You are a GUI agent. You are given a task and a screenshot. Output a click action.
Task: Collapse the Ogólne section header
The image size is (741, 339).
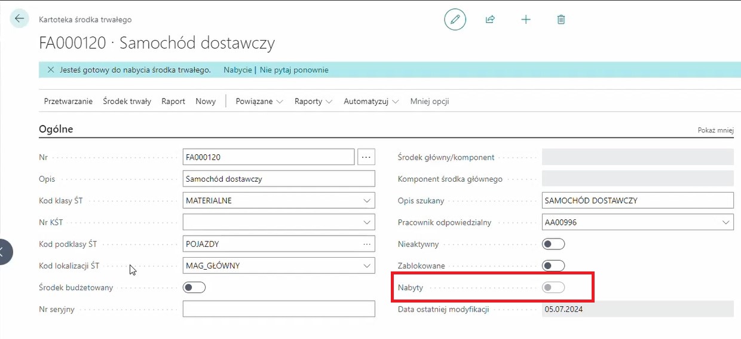tap(56, 129)
